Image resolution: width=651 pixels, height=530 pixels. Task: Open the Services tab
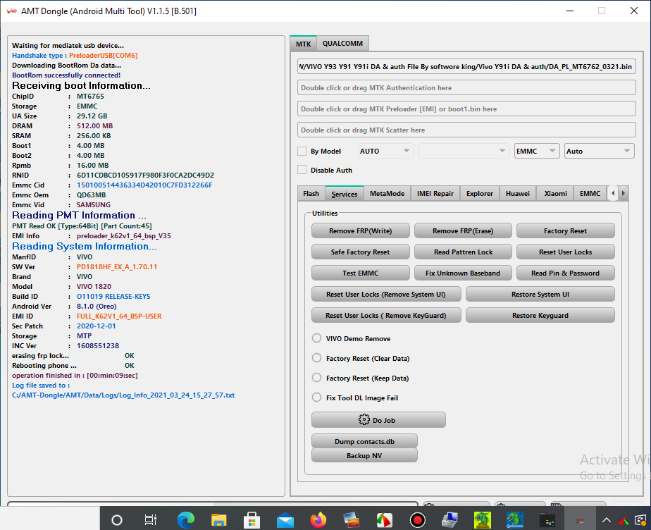(345, 194)
